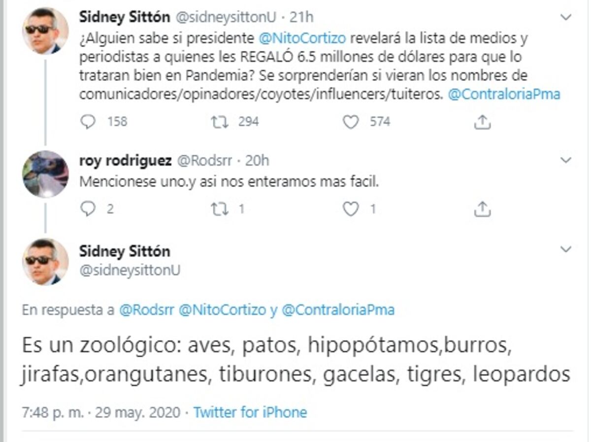
Task: Open roy rodriguez's avatar image
Action: [44, 173]
